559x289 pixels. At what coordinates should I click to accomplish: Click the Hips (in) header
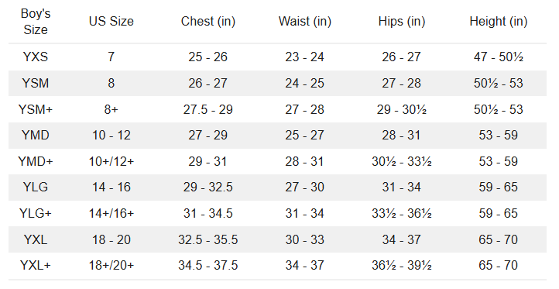pos(402,22)
